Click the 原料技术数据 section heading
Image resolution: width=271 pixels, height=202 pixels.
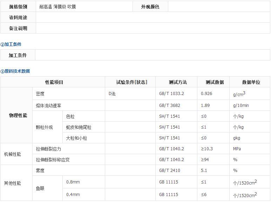coord(15,71)
